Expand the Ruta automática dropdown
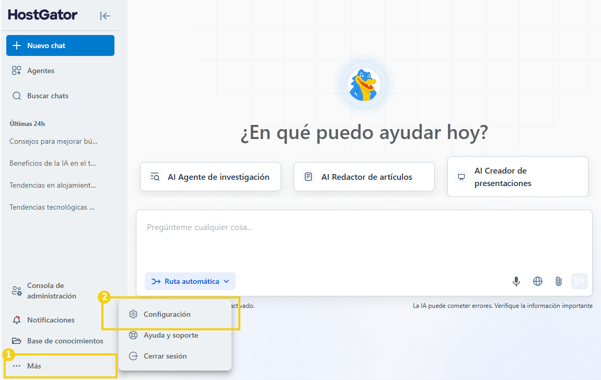Image resolution: width=601 pixels, height=380 pixels. (x=190, y=281)
